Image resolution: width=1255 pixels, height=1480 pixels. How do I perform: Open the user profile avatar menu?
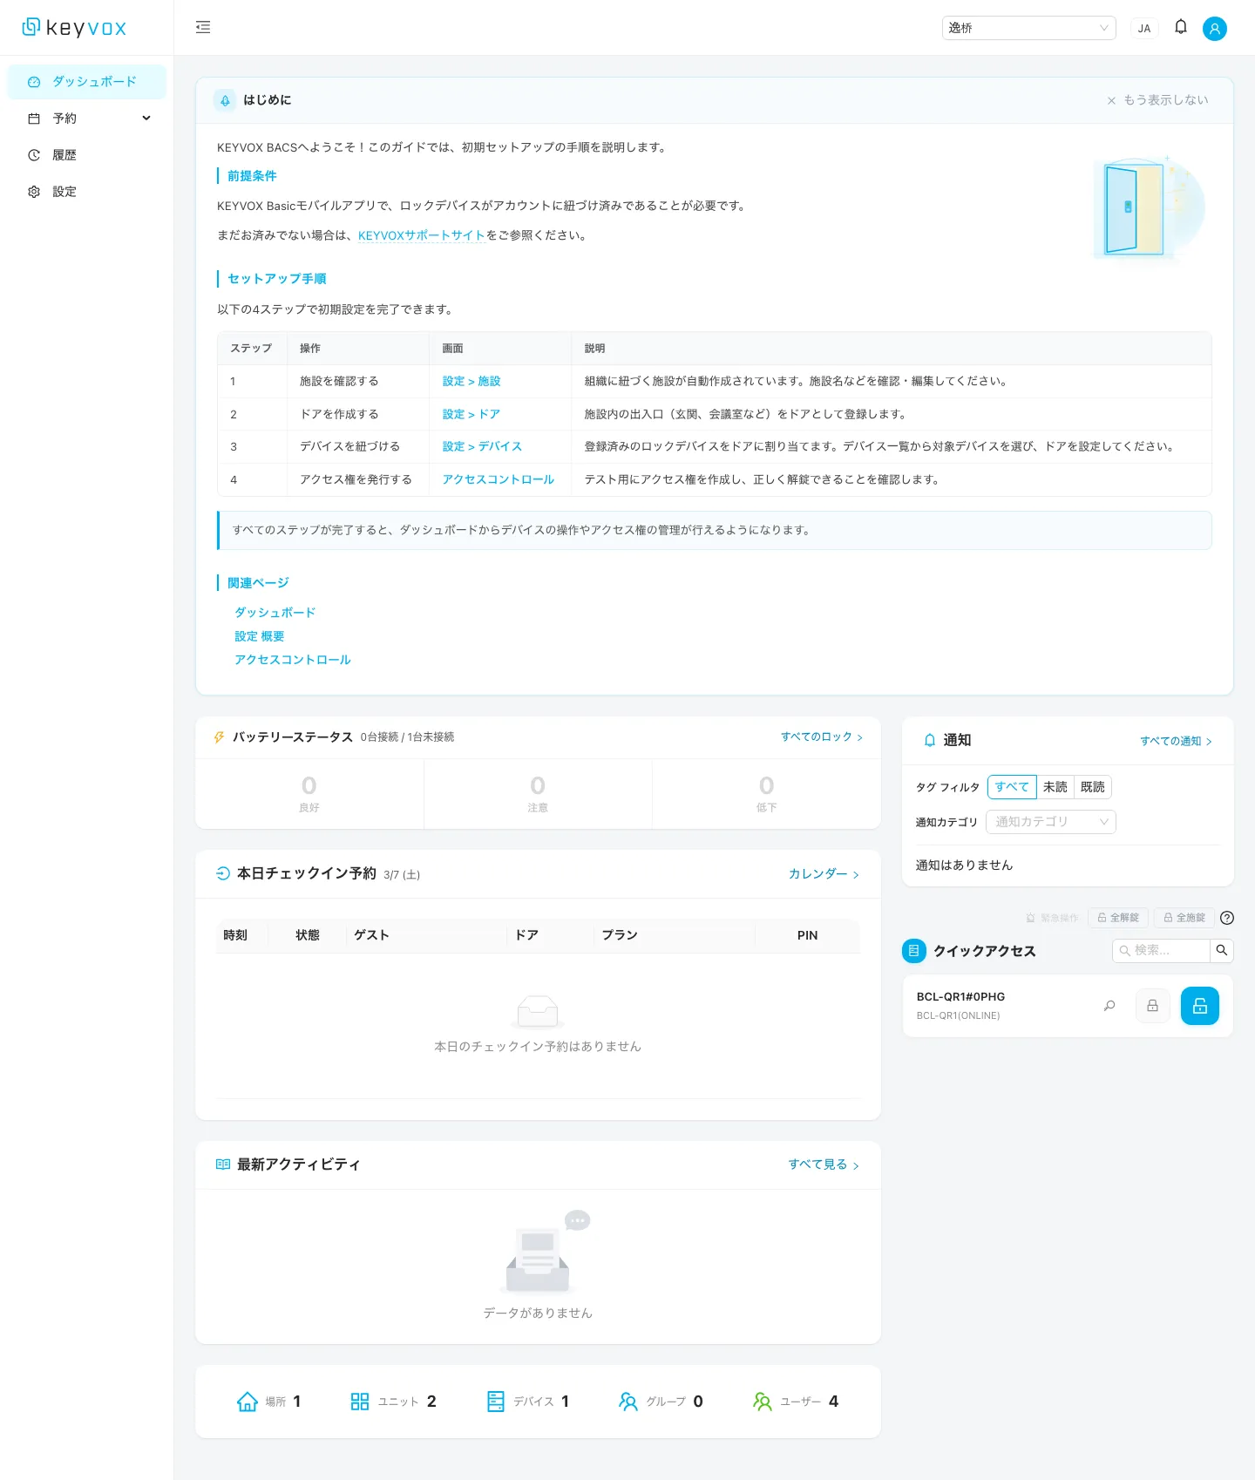pos(1214,29)
